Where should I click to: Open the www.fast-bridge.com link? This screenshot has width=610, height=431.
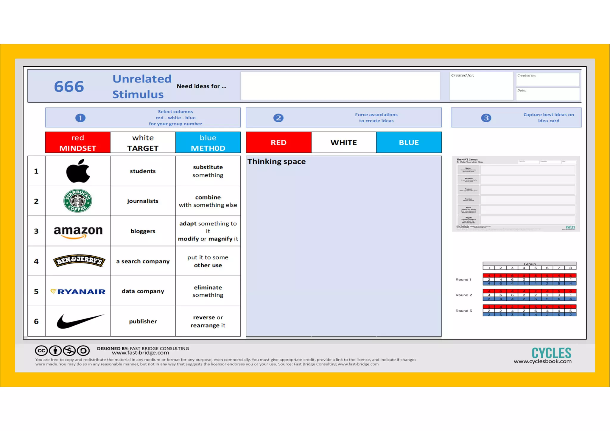click(140, 353)
